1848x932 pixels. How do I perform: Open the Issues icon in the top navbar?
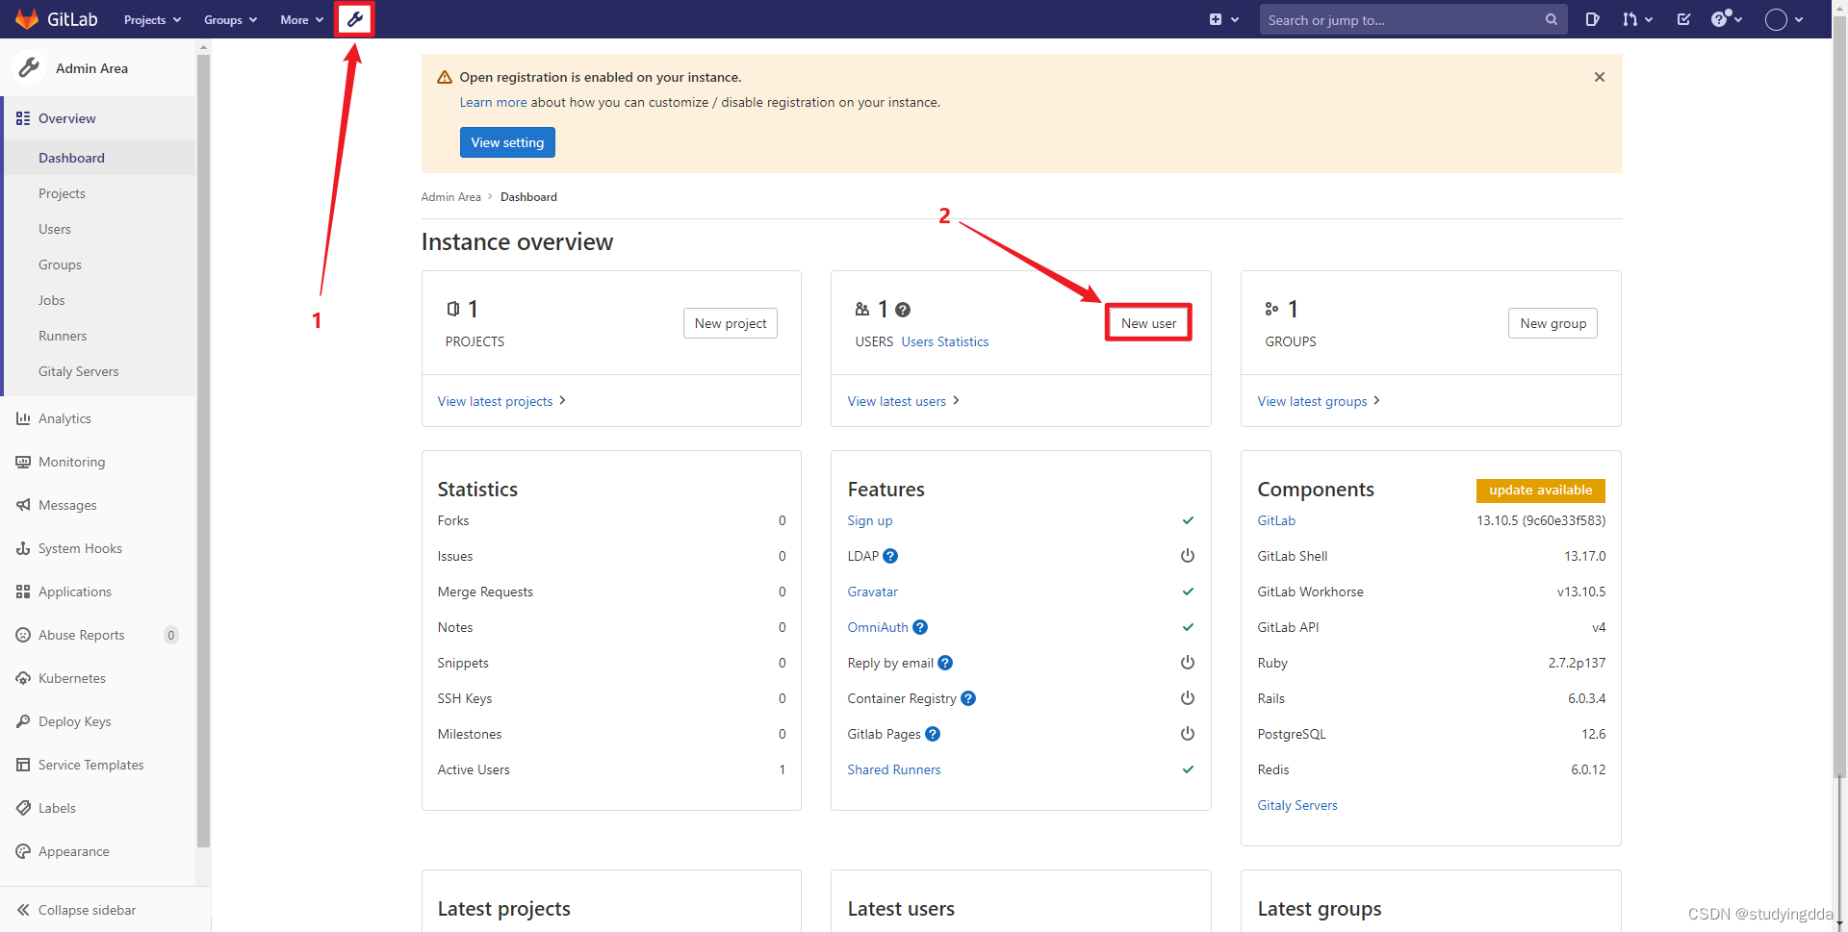click(1593, 19)
